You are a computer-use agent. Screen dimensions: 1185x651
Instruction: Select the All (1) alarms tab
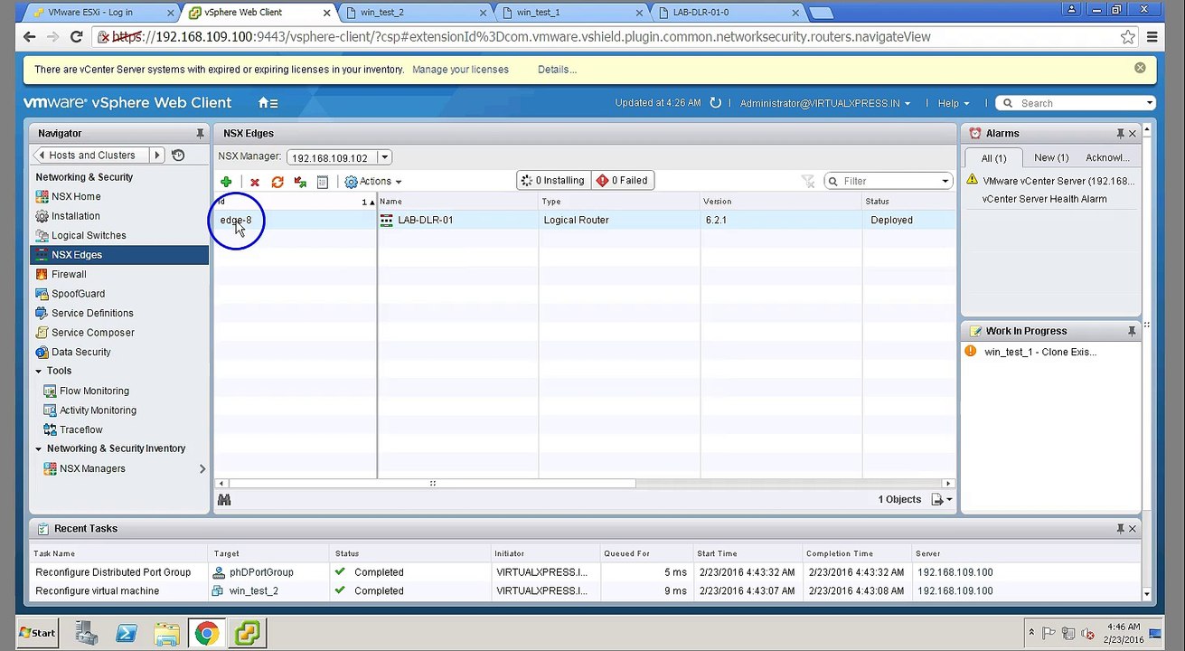tap(993, 157)
